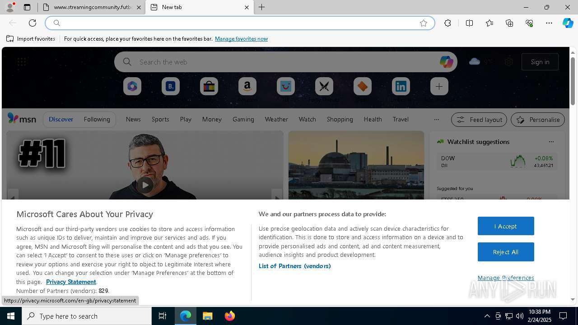
Task: Click the Copilot icon in search box
Action: pyautogui.click(x=446, y=62)
